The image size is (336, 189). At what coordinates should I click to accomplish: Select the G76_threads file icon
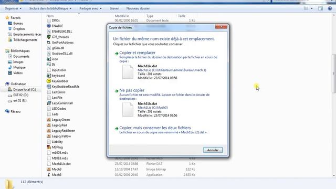click(49, 37)
